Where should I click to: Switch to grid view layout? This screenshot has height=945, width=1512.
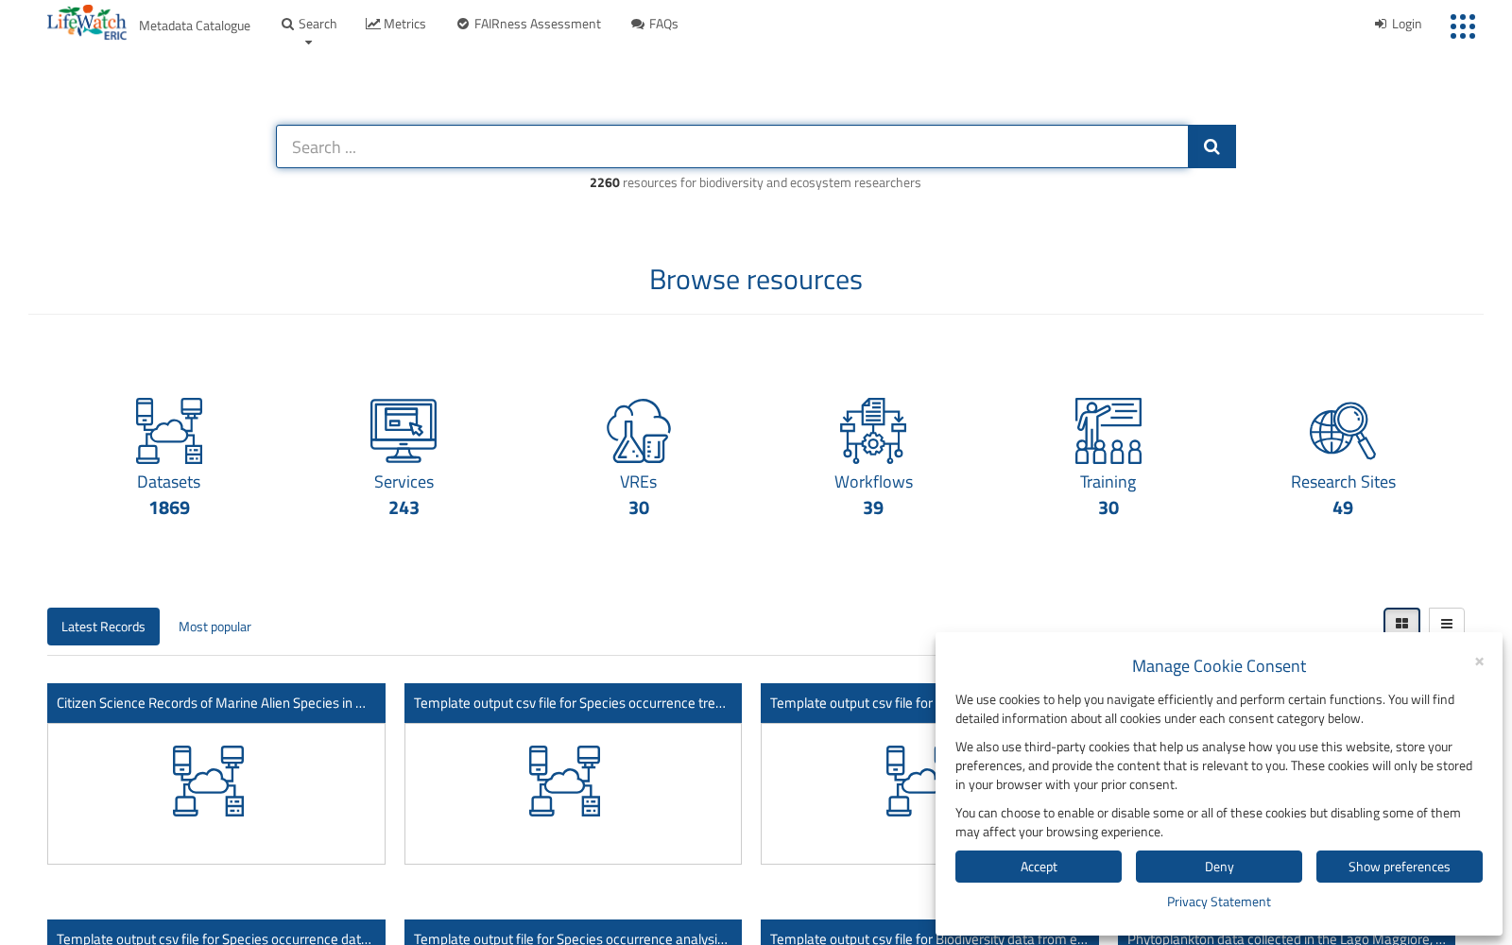pos(1401,623)
